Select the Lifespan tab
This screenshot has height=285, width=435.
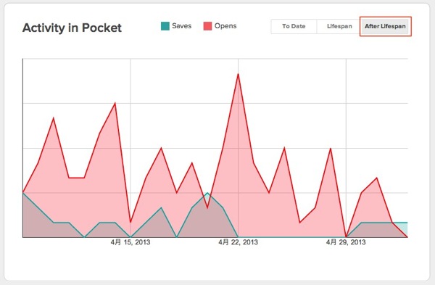pos(339,26)
